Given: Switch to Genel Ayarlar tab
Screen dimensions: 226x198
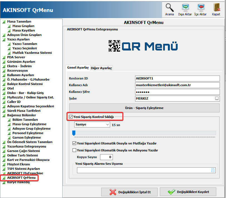Looking at the screenshot, I should (78, 67).
